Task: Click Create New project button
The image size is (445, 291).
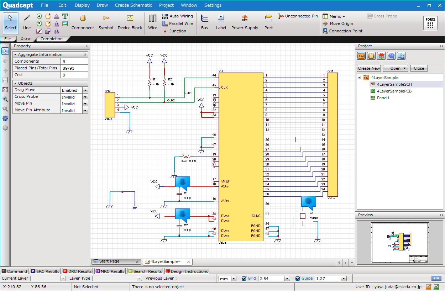Action: pos(369,68)
